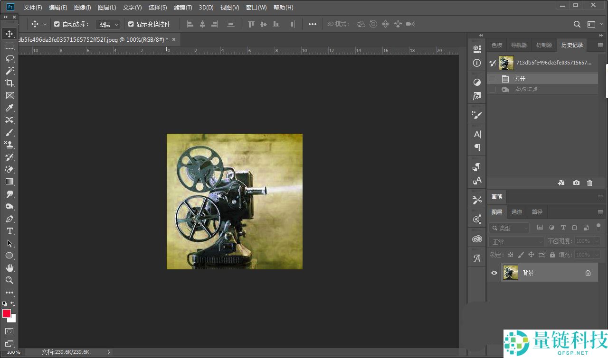Click the 背景 layer thumbnail
The width and height of the screenshot is (608, 358).
[511, 273]
